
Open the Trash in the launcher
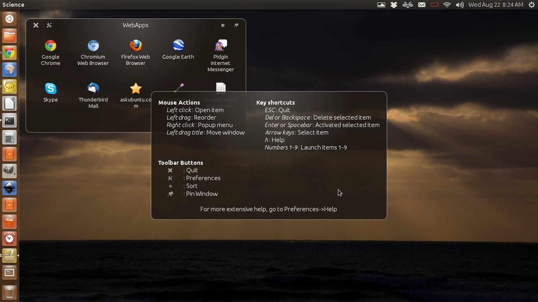click(x=10, y=292)
